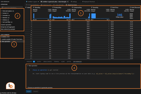Click numeric type icon beside Quantity header
This screenshot has height=94, width=141.
(92, 7)
